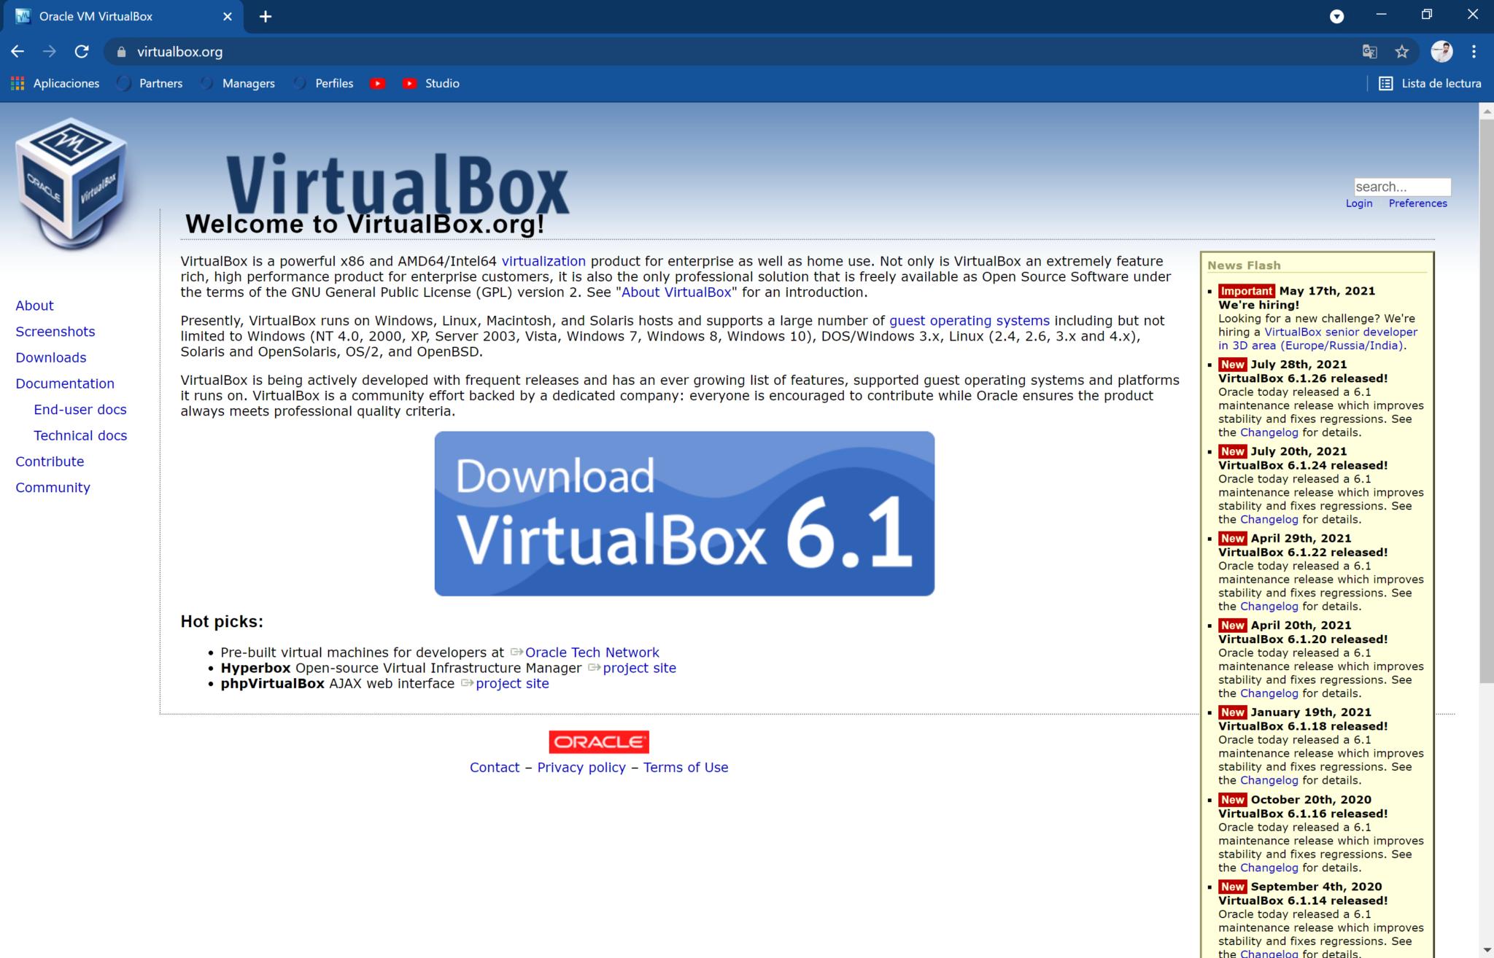Open a new tab with plus button
Image resolution: width=1494 pixels, height=958 pixels.
click(x=266, y=16)
